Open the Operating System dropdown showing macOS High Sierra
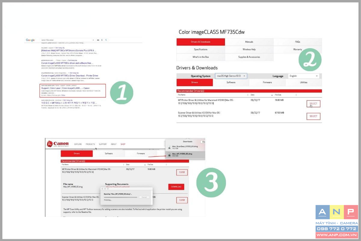 tap(231, 76)
